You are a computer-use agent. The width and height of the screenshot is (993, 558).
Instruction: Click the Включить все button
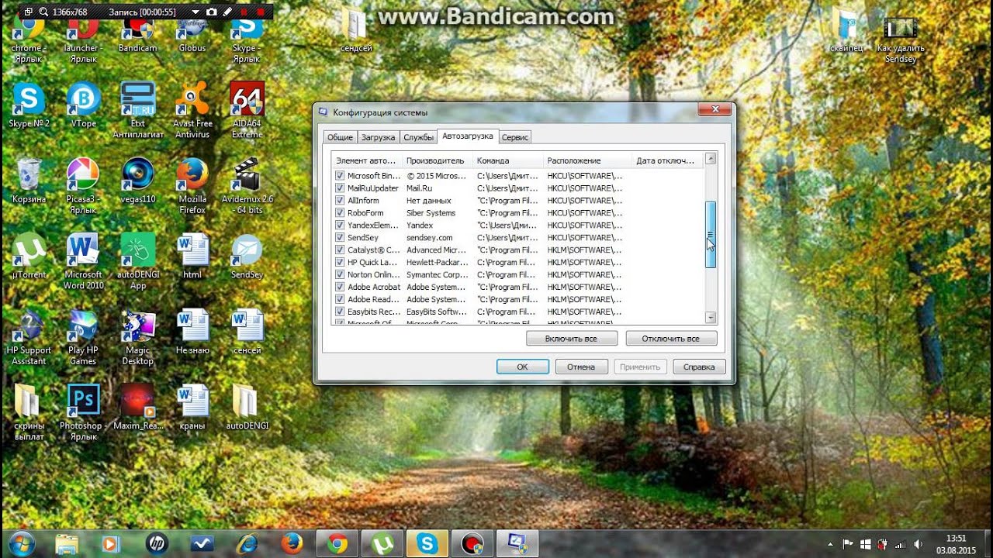point(572,339)
